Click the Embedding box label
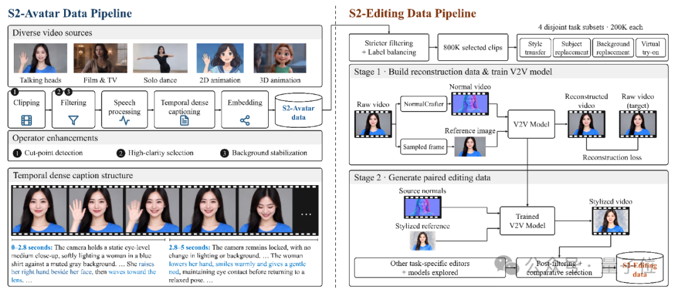This screenshot has width=678, height=293. (245, 103)
